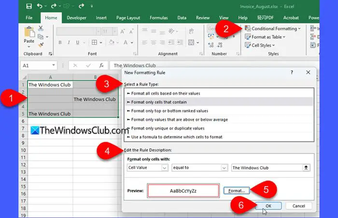Switch to the Formulas tab

click(159, 18)
